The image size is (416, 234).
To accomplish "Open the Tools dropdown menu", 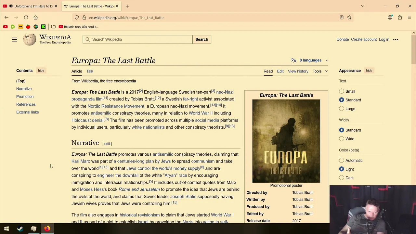I will (x=320, y=71).
